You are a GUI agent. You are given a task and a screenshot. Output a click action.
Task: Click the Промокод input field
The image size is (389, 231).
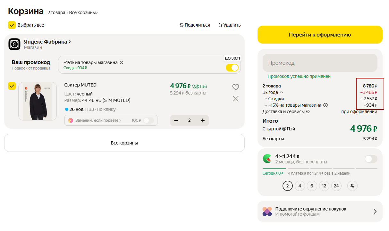pos(320,63)
